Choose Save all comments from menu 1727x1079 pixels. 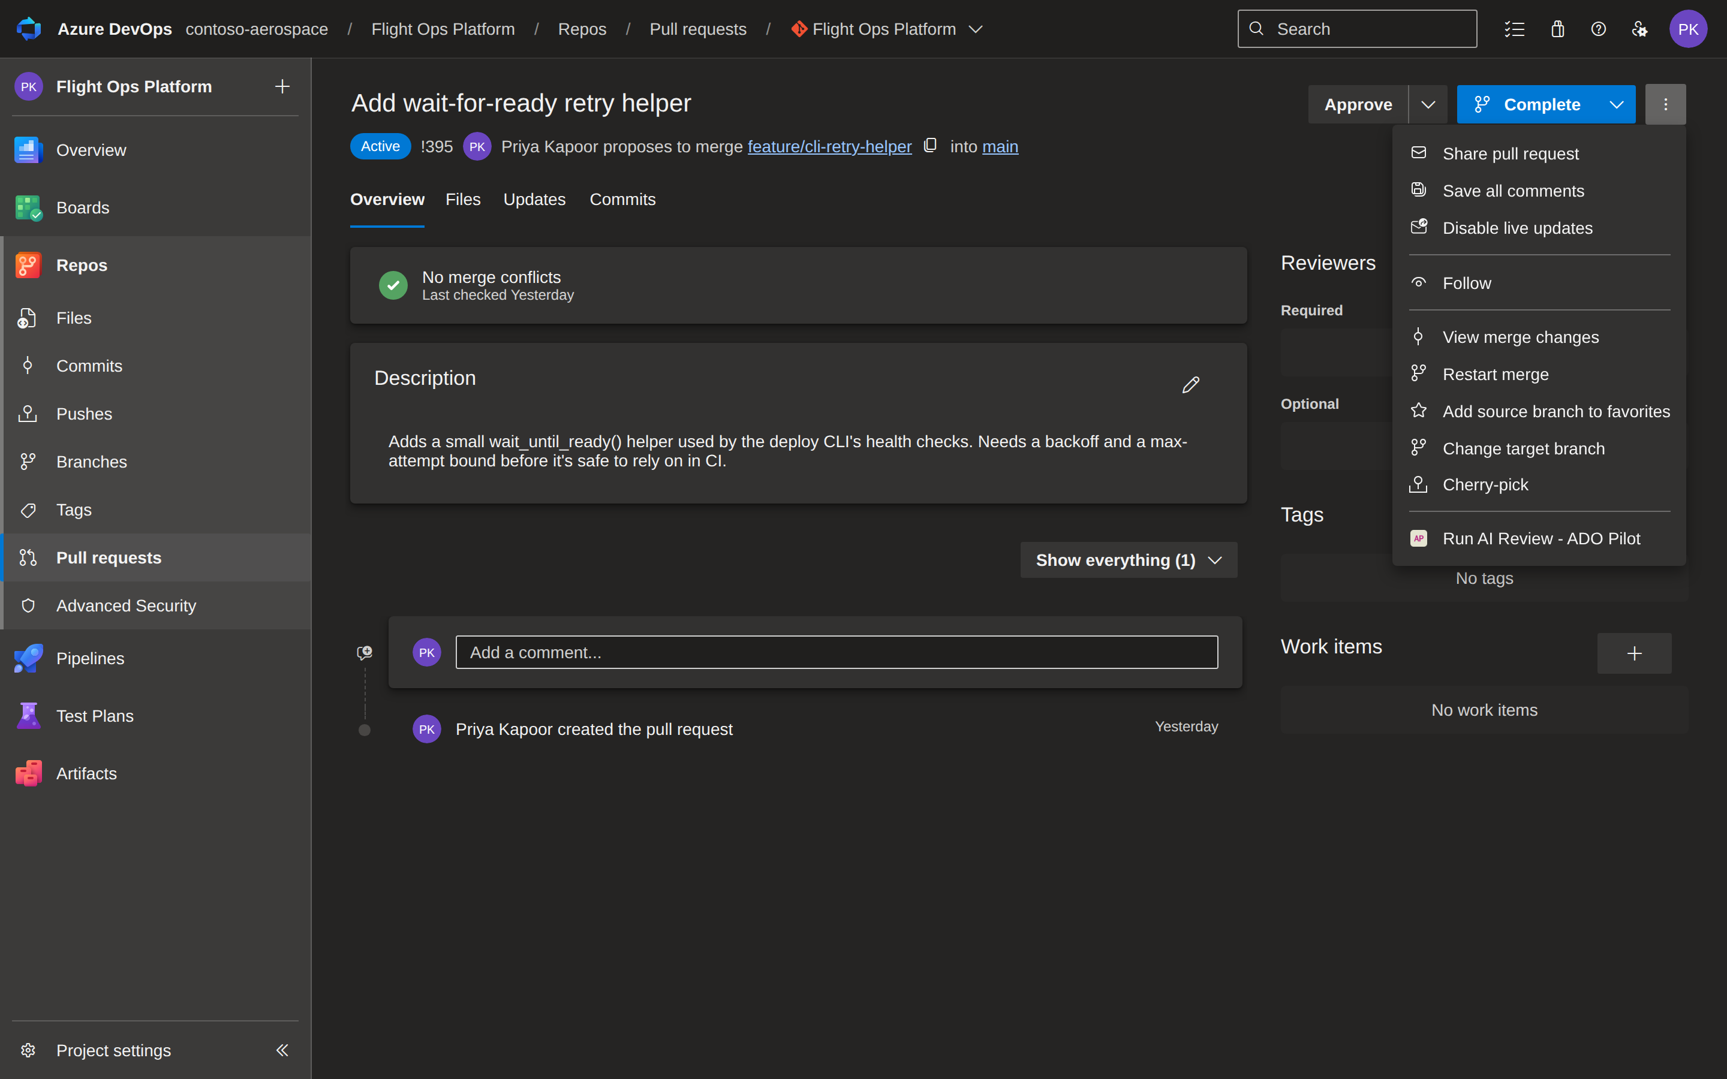point(1539,191)
